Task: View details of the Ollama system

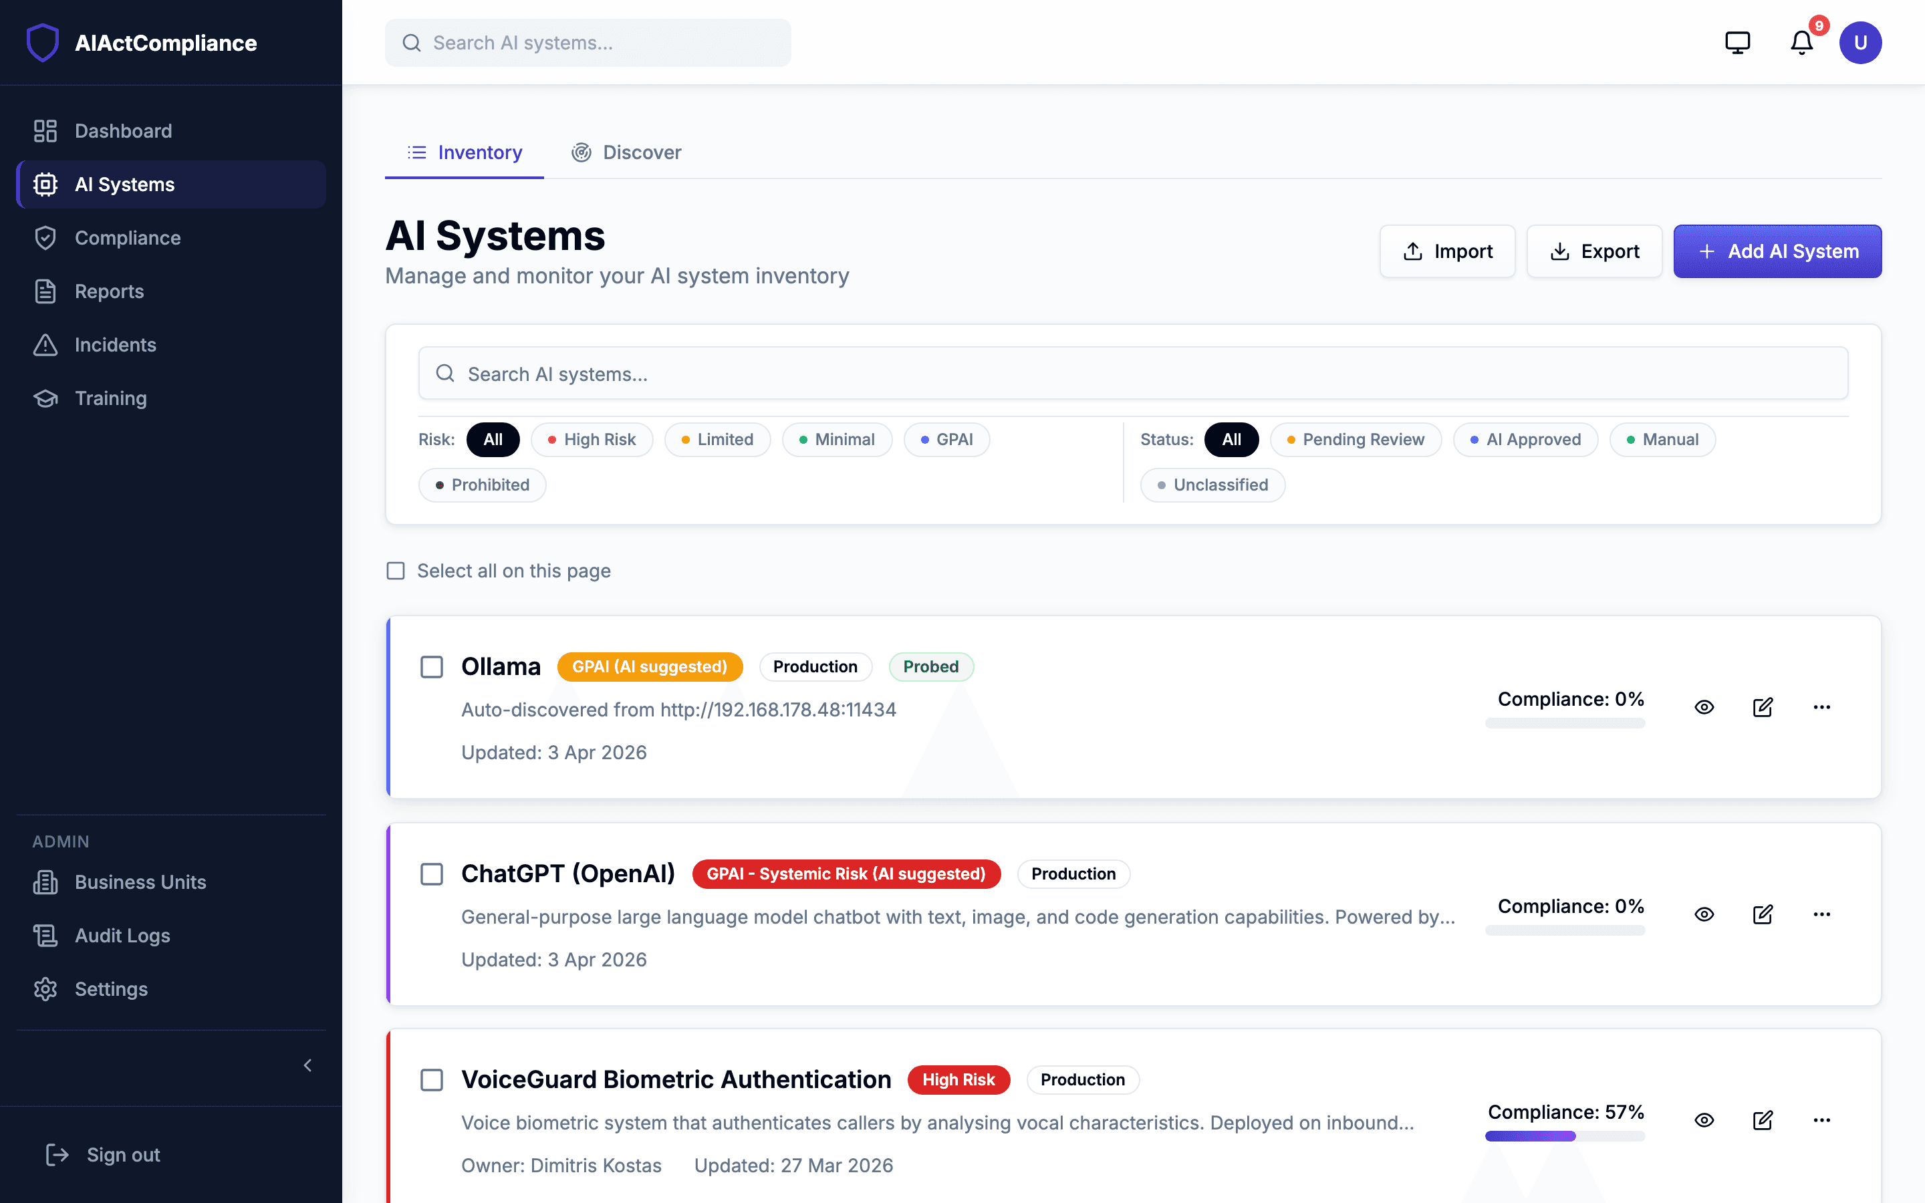Action: coord(1704,706)
